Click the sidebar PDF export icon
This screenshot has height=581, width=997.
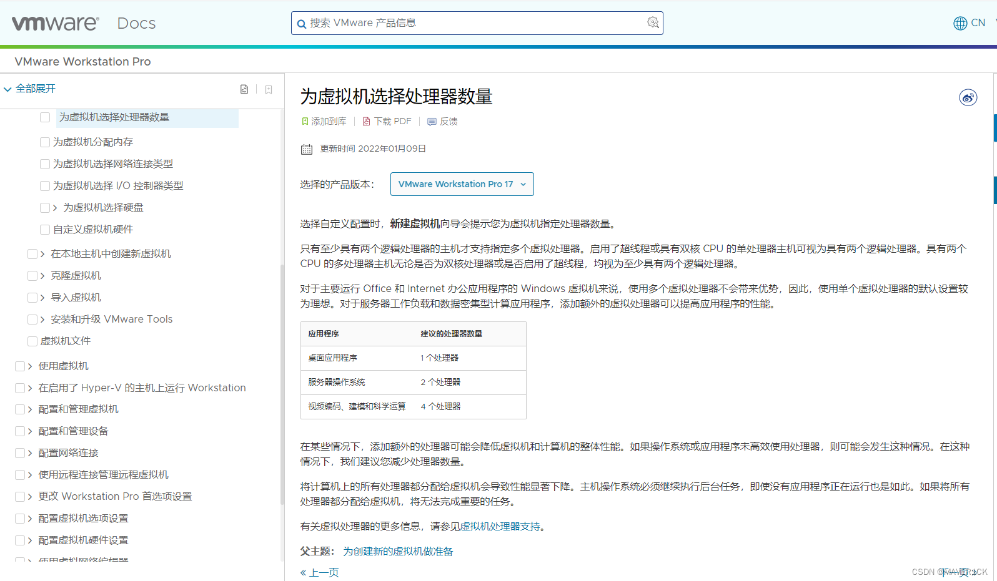coord(244,89)
